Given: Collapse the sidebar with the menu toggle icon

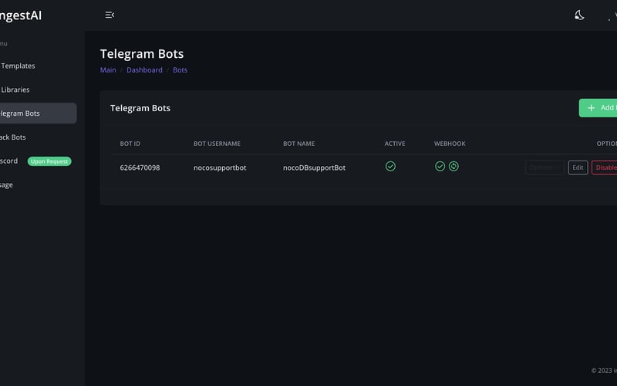Looking at the screenshot, I should click(110, 15).
